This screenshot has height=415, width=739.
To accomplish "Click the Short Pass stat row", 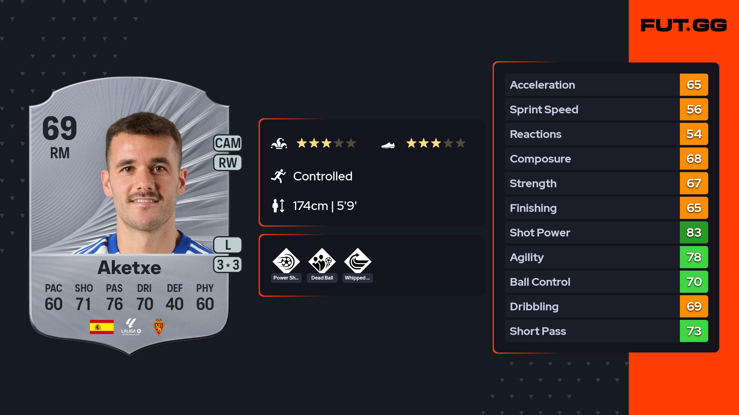I will click(592, 331).
